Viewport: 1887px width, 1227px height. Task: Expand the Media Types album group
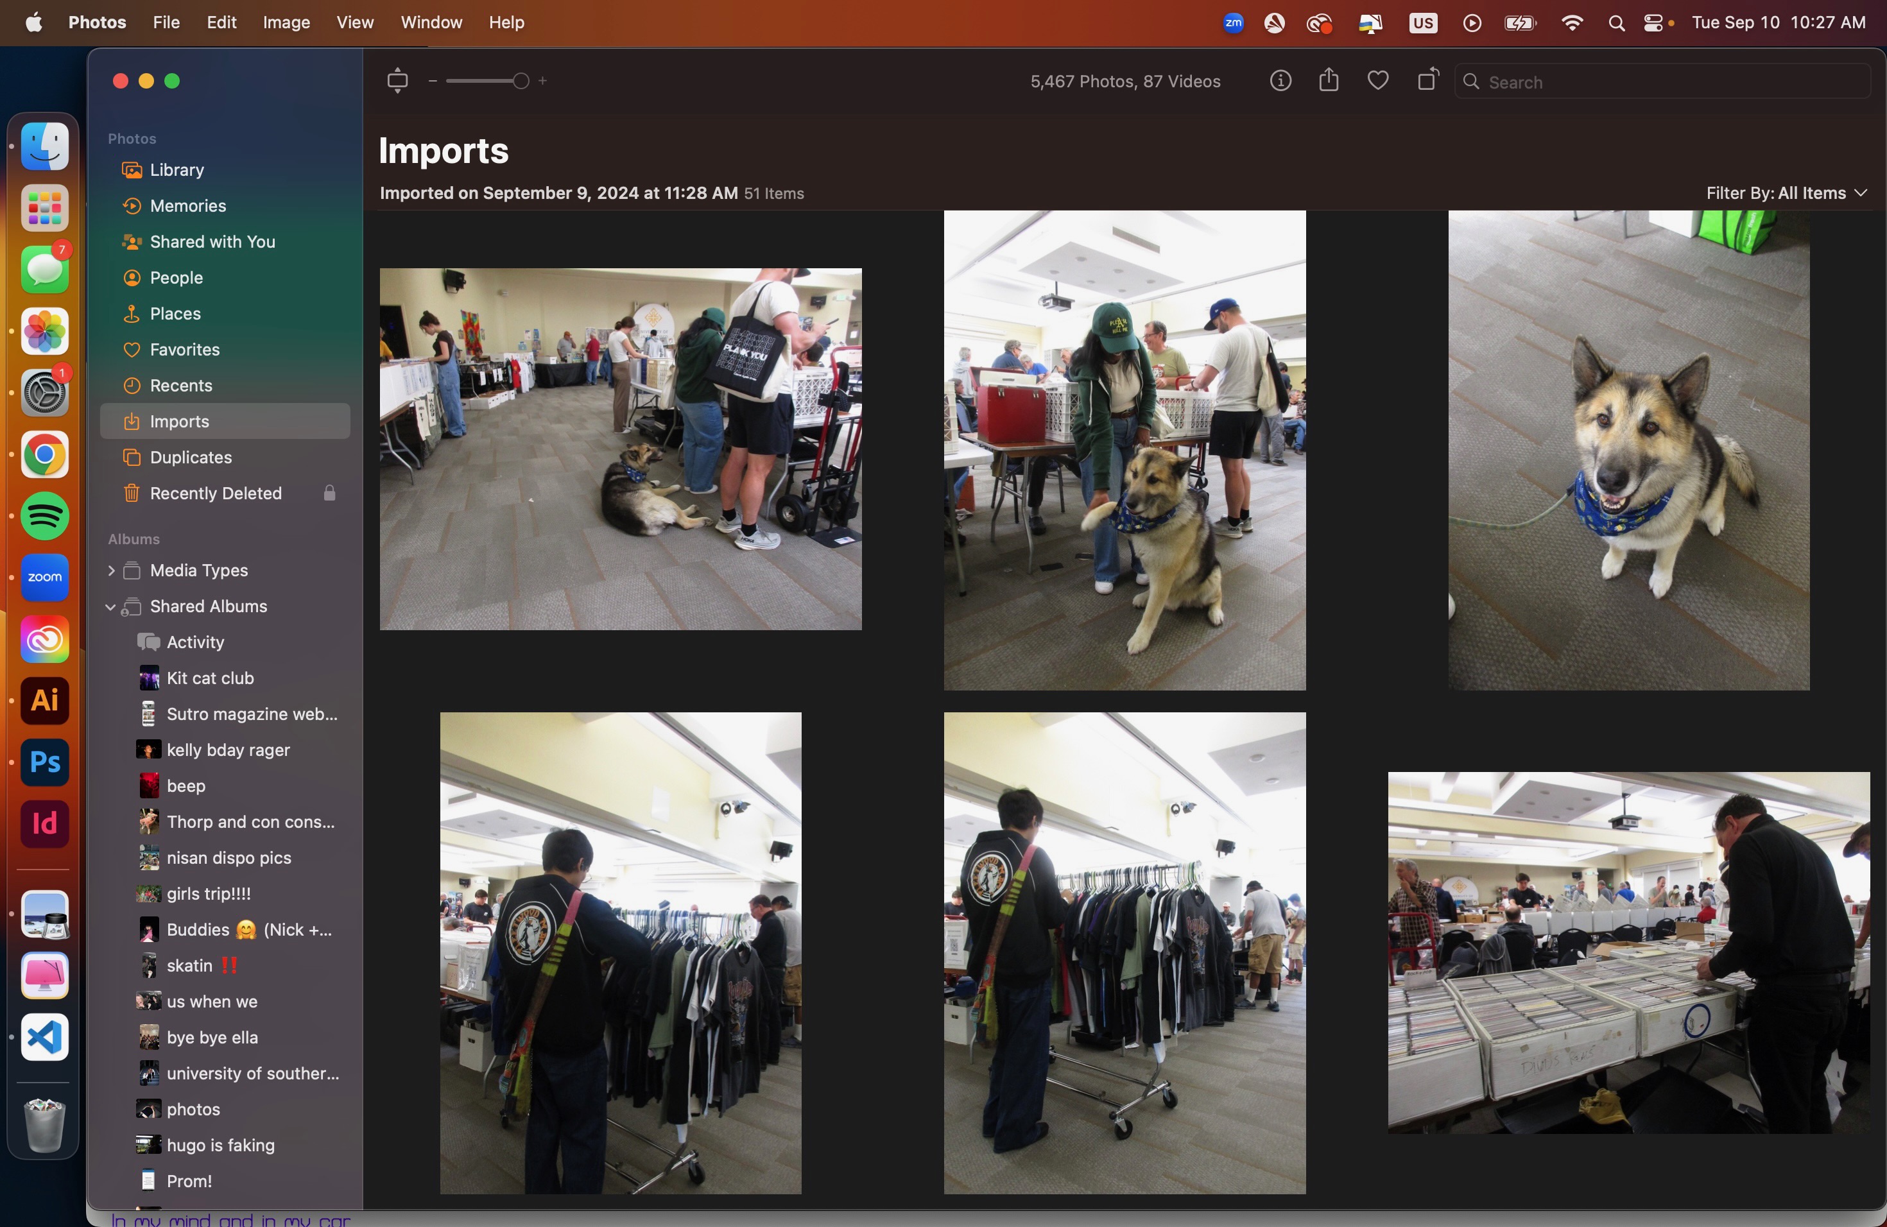[x=110, y=569]
